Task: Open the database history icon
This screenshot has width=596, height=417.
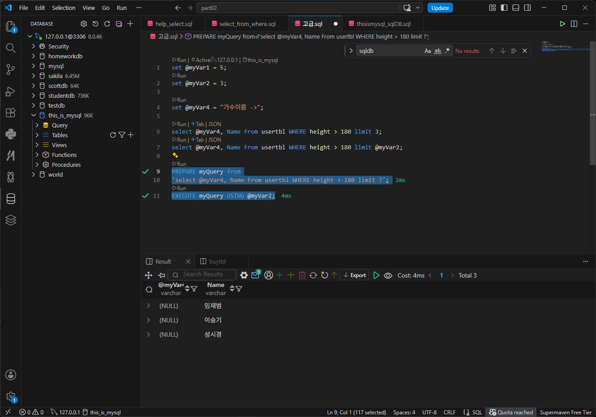Action: pyautogui.click(x=95, y=24)
